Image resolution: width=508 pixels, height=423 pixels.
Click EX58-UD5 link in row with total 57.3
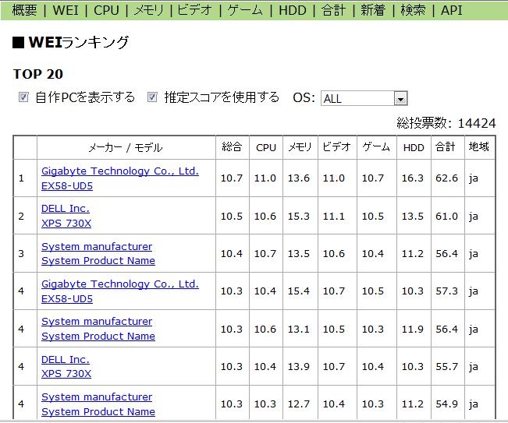coord(67,299)
